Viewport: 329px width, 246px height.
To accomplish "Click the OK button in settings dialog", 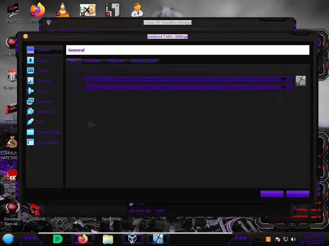I will pos(272,194).
